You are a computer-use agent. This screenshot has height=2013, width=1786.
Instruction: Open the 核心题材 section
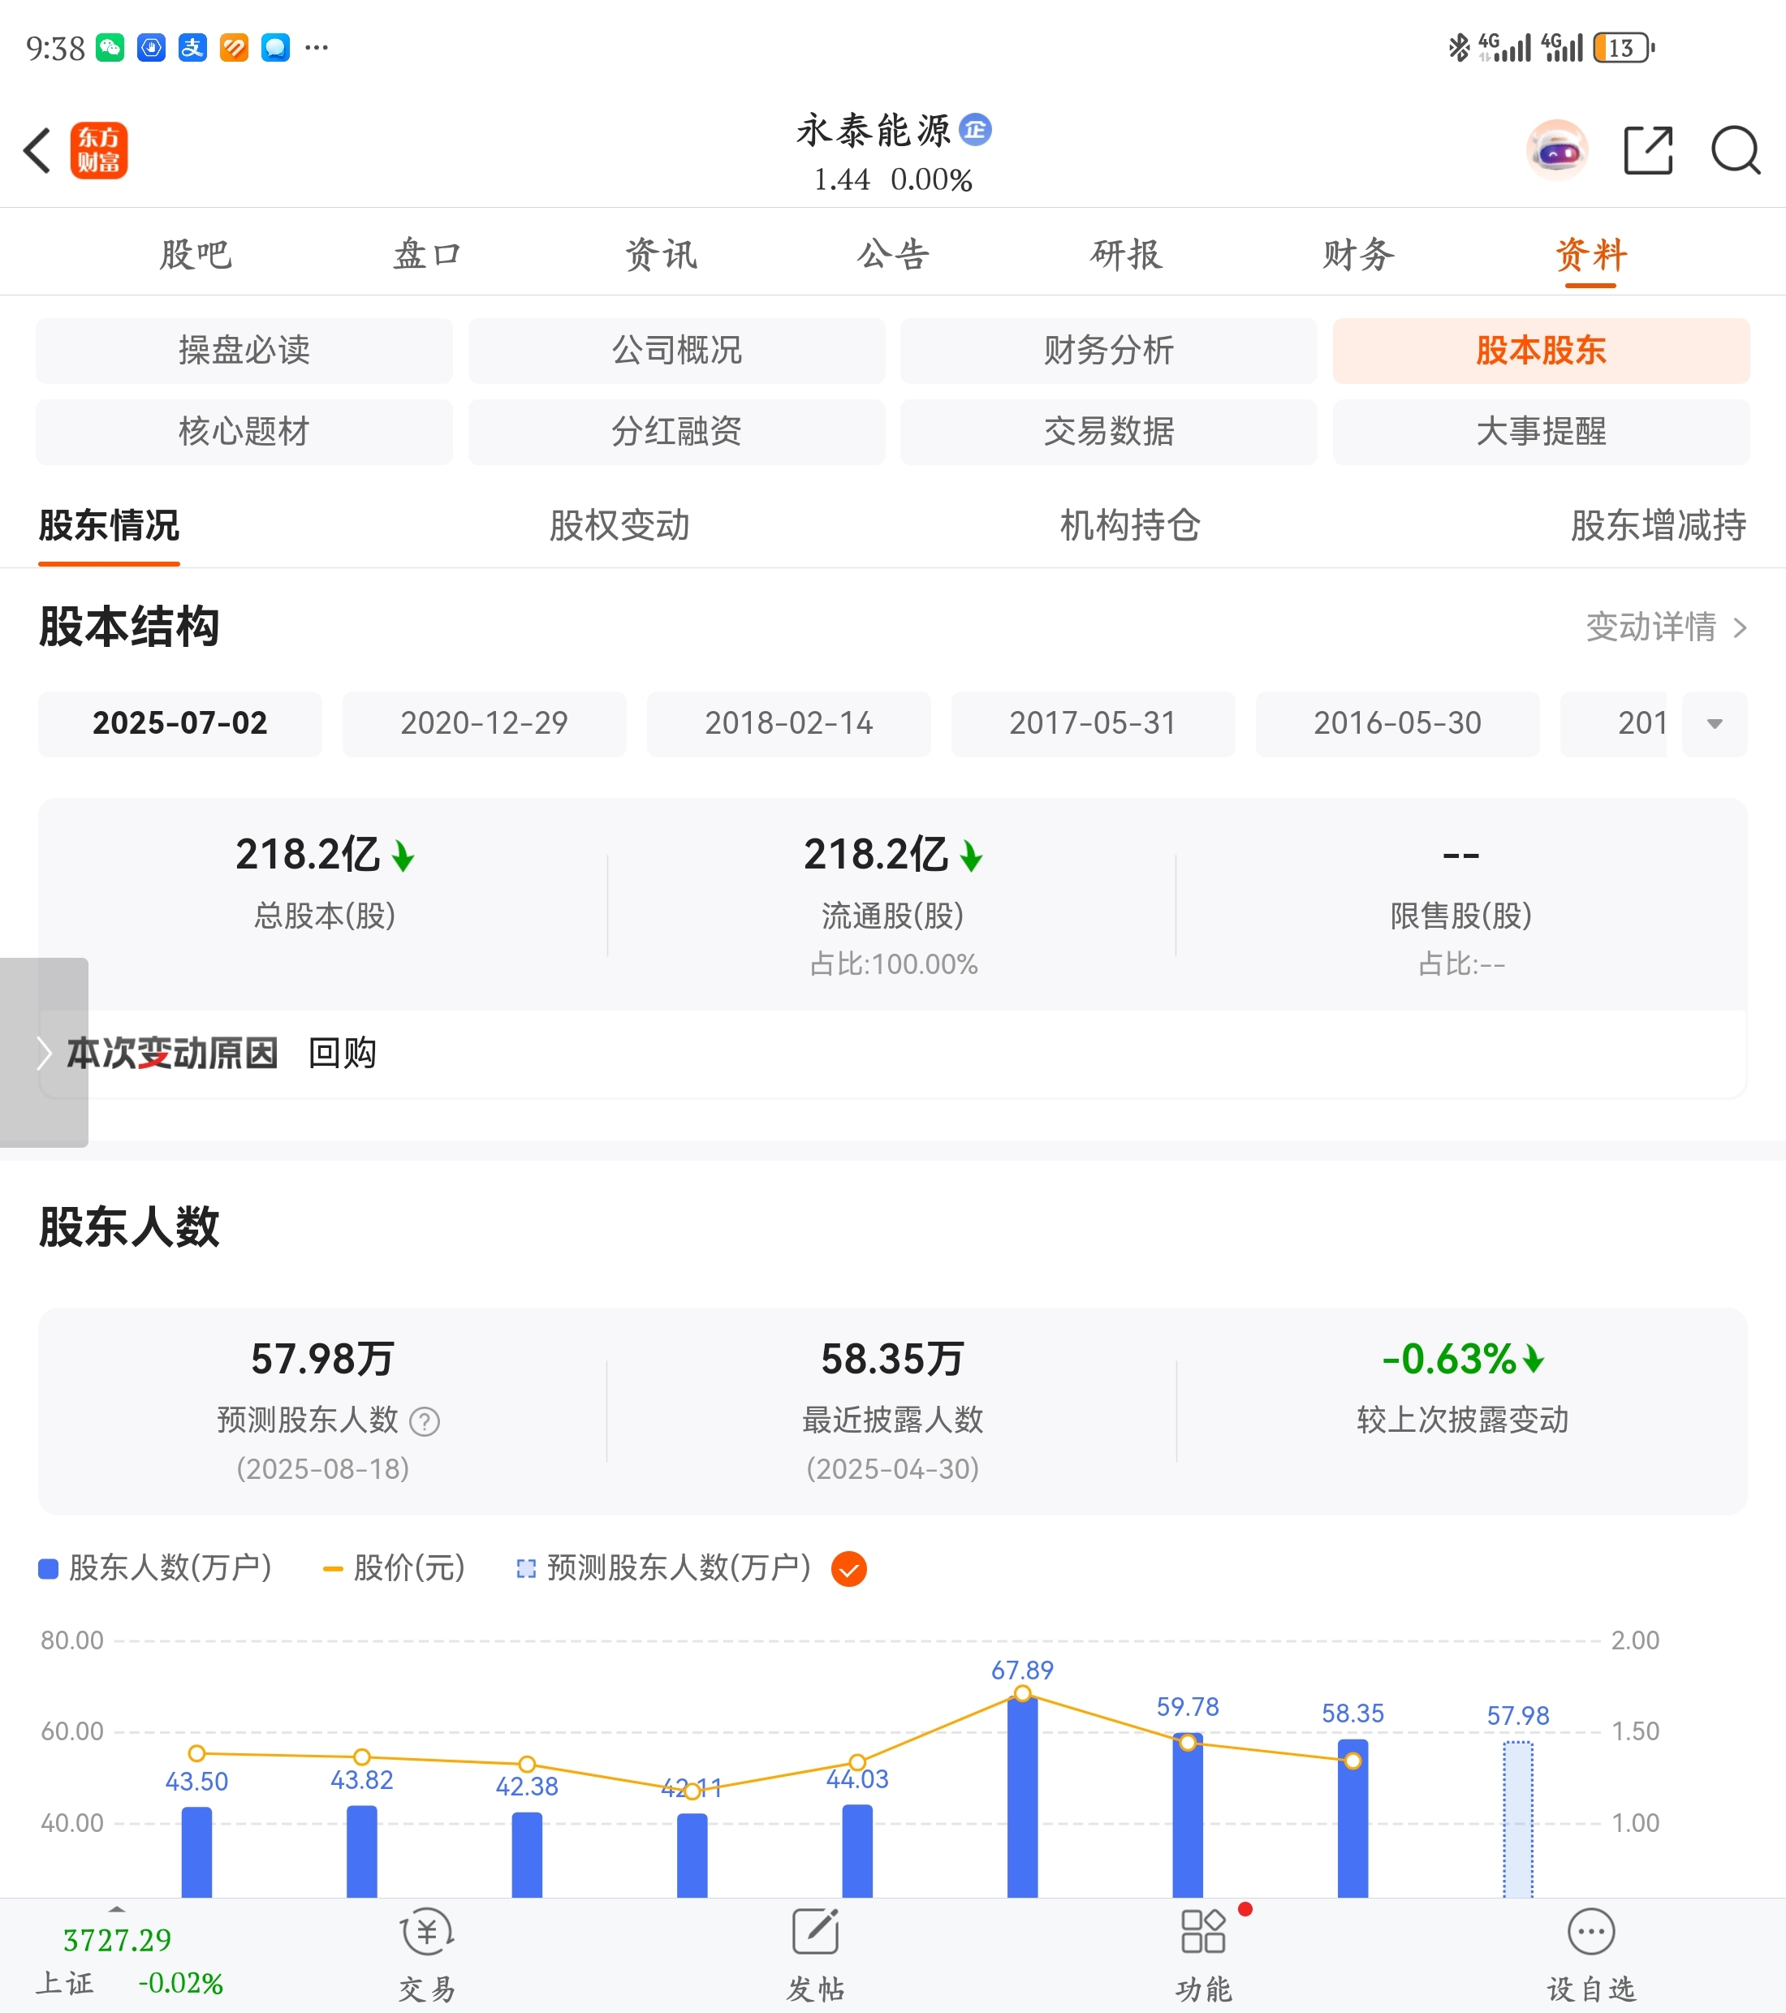pyautogui.click(x=244, y=431)
